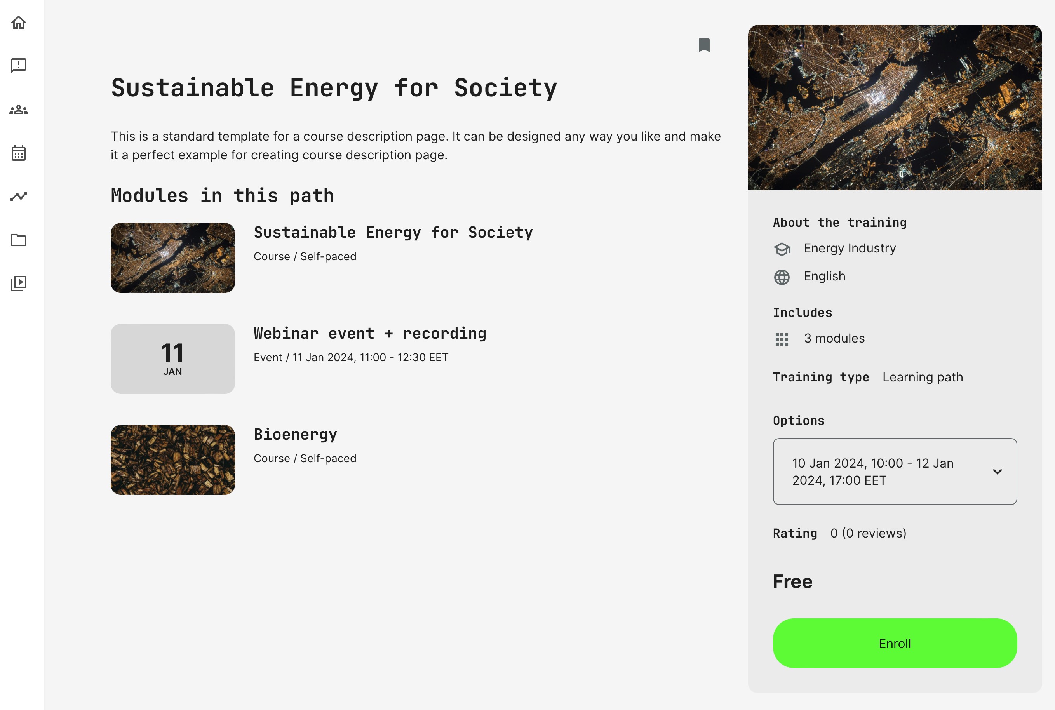Click the Bioenergy wood chips thumbnail
This screenshot has width=1055, height=710.
tap(172, 459)
